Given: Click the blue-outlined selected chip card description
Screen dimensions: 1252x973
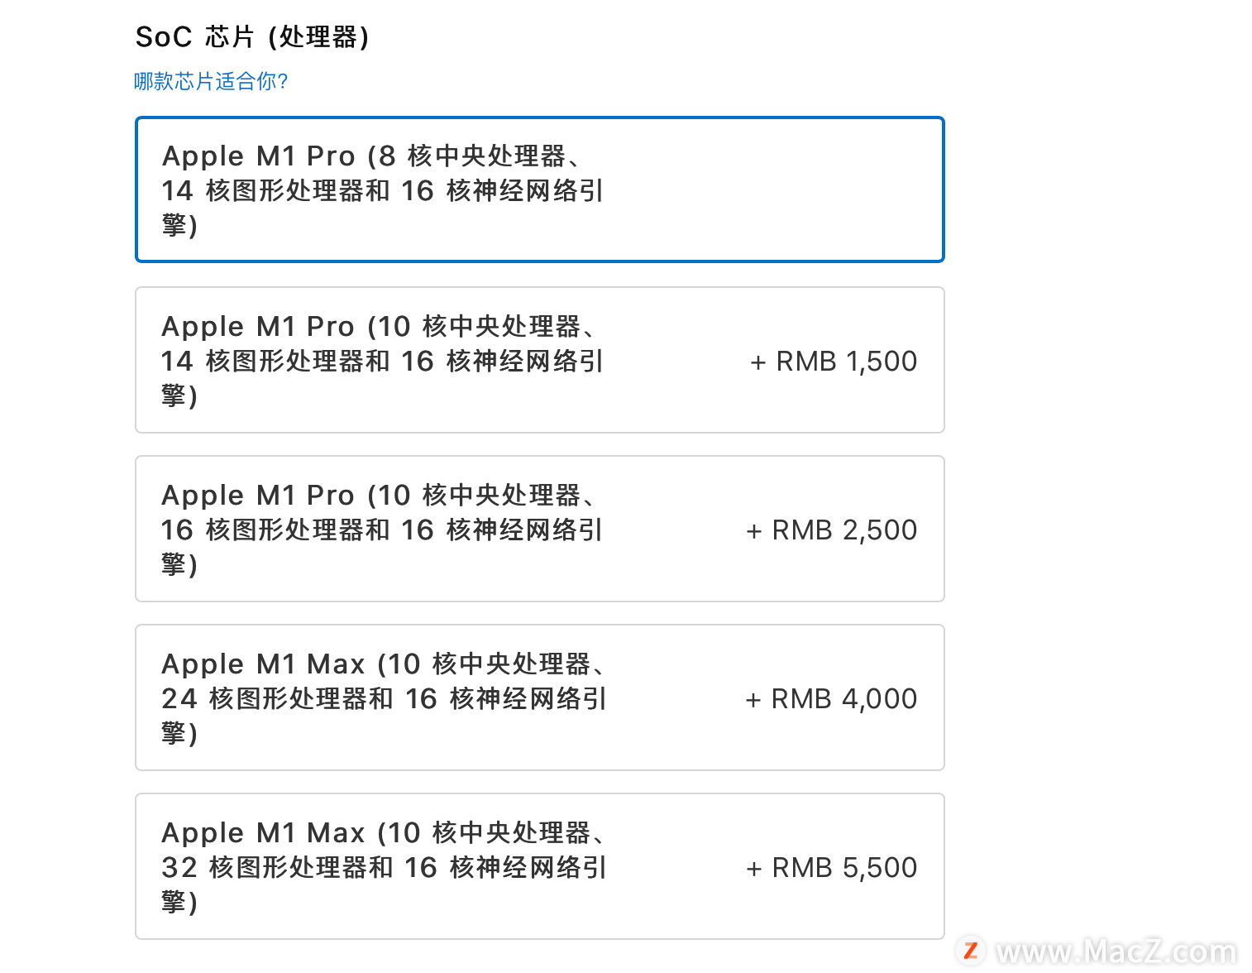Looking at the screenshot, I should (383, 190).
